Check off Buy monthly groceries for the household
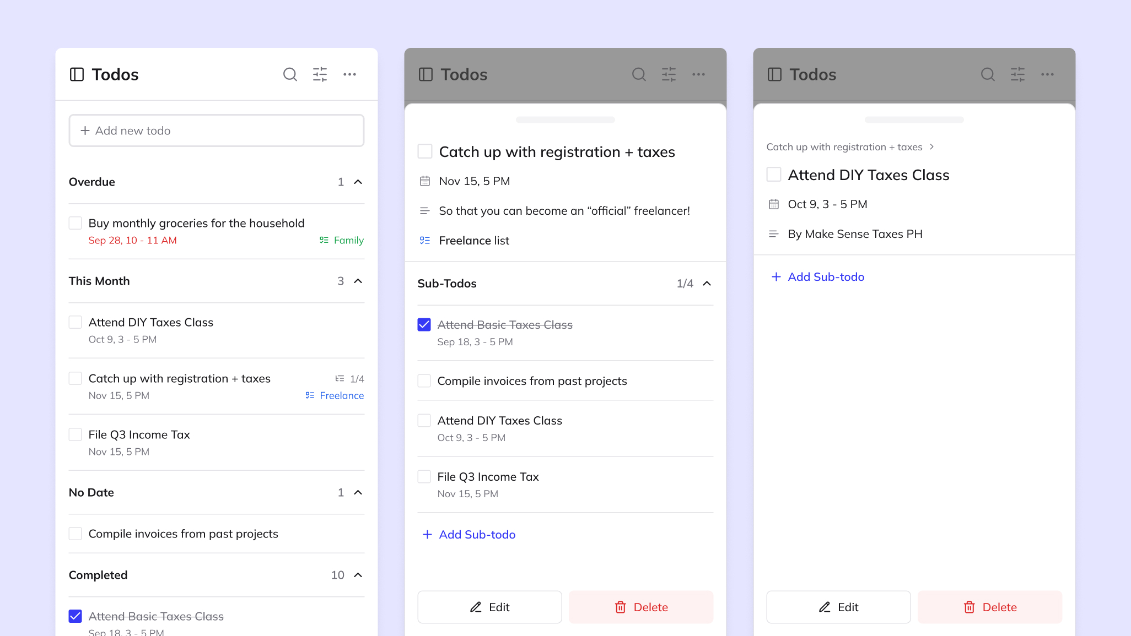1131x636 pixels. point(76,223)
